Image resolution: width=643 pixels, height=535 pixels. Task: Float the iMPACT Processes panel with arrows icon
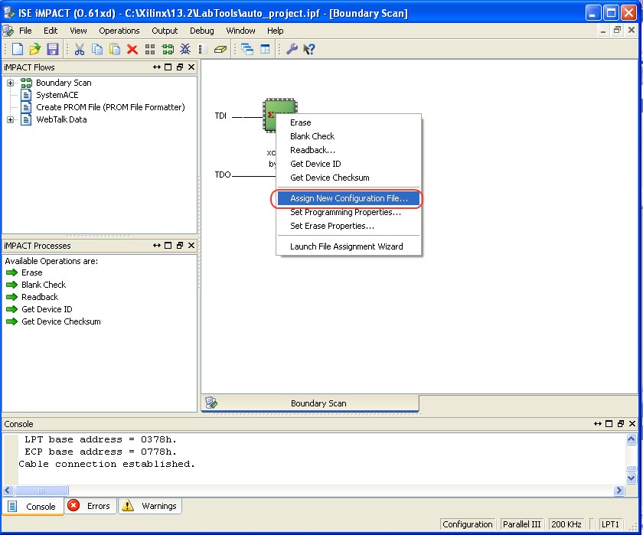click(157, 246)
